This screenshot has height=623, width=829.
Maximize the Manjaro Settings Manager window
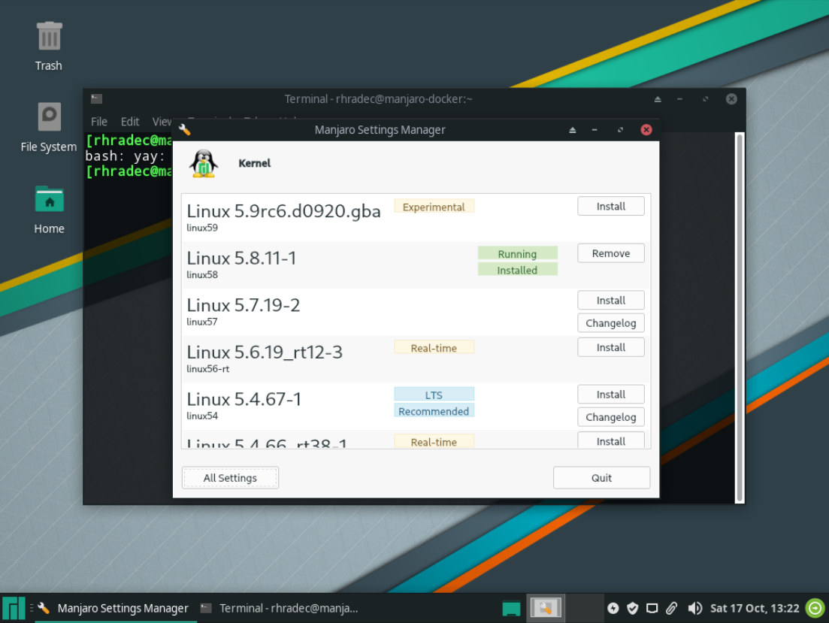coord(620,129)
